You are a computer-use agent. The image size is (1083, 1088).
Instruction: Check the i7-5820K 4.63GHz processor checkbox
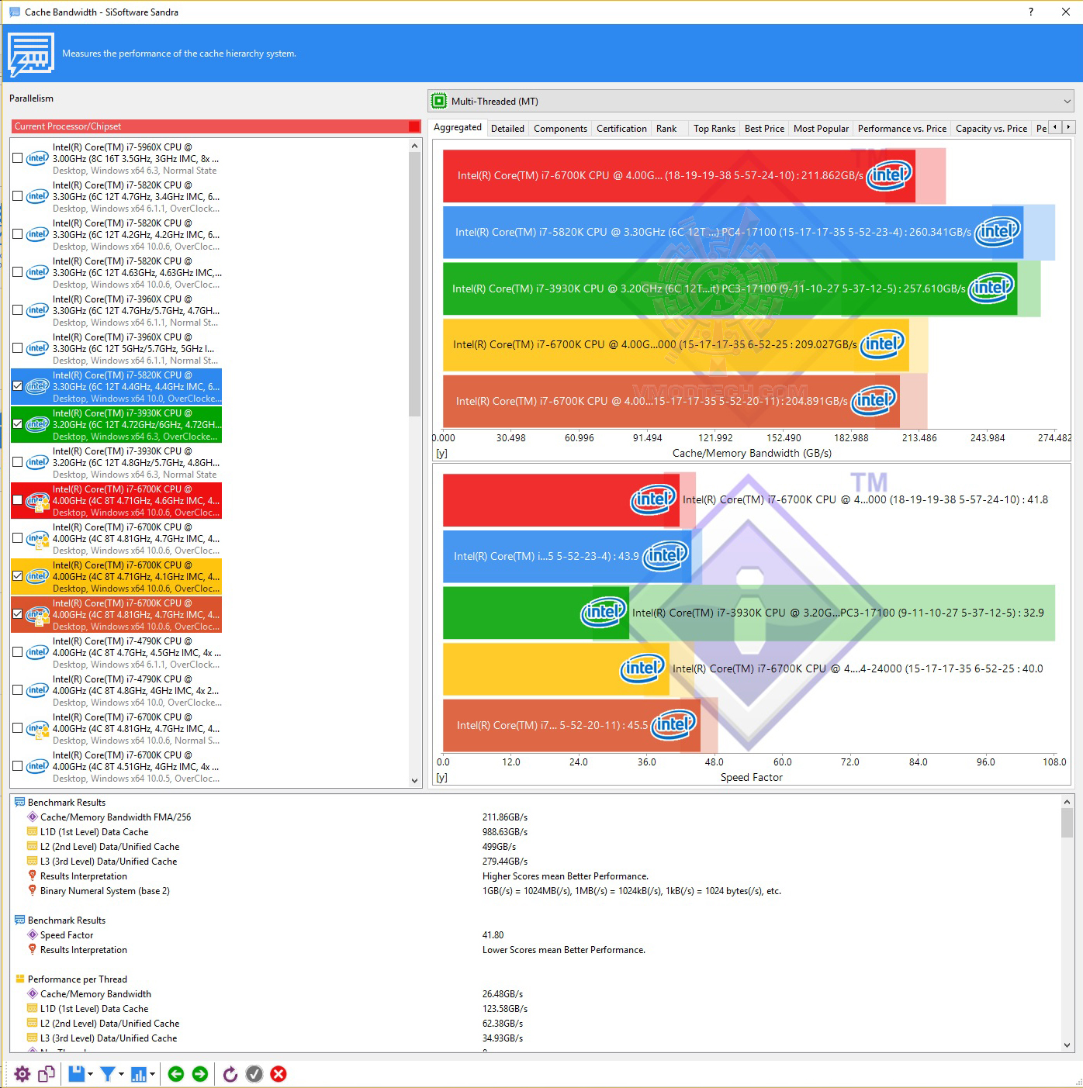pyautogui.click(x=17, y=272)
